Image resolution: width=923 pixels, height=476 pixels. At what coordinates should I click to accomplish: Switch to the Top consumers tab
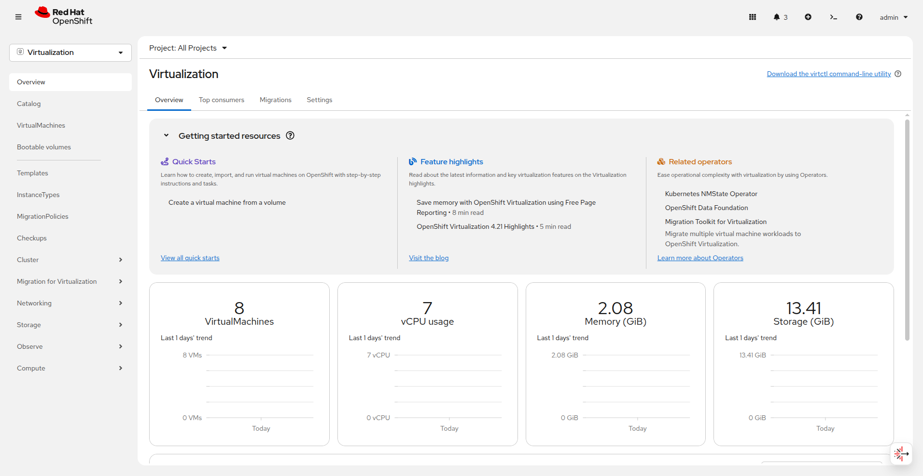222,100
